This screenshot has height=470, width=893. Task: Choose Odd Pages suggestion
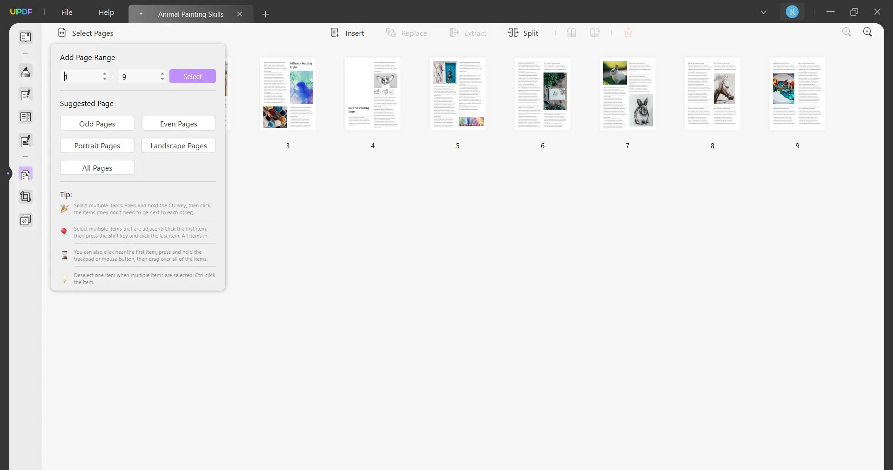point(97,124)
